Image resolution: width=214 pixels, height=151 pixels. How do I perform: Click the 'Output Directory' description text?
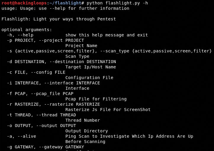(x=87, y=131)
